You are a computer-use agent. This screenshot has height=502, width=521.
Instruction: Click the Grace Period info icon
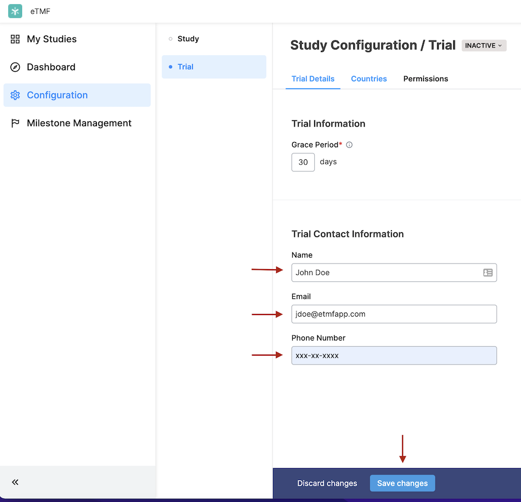coord(349,145)
